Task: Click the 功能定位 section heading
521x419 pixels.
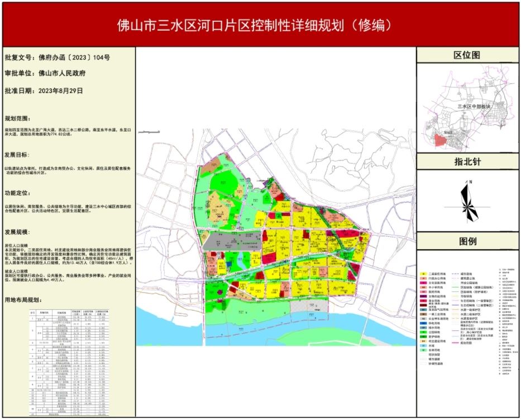Action: pyautogui.click(x=20, y=193)
